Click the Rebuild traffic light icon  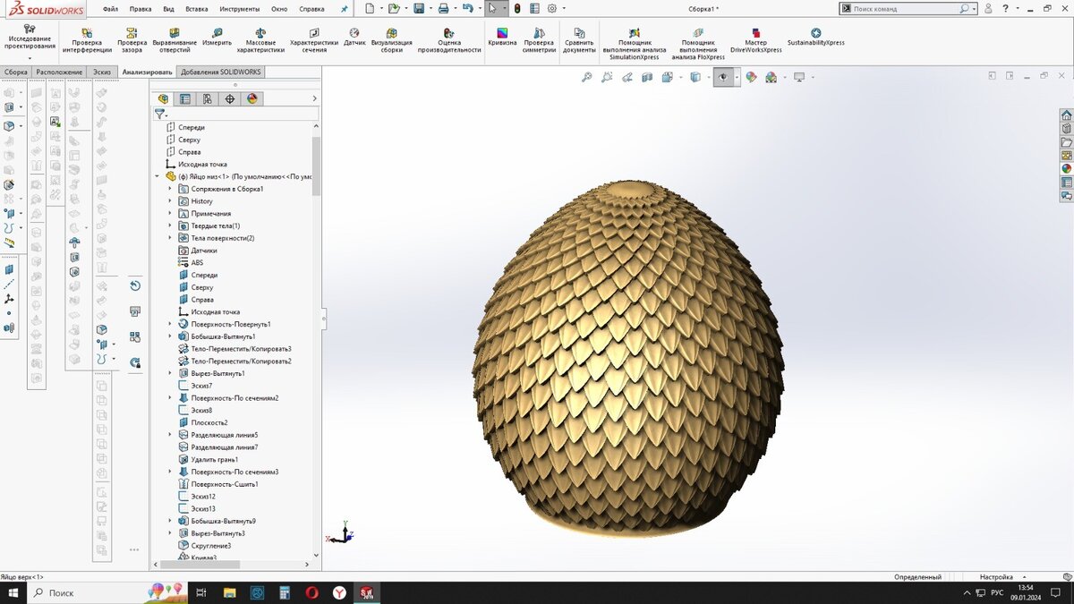point(517,8)
